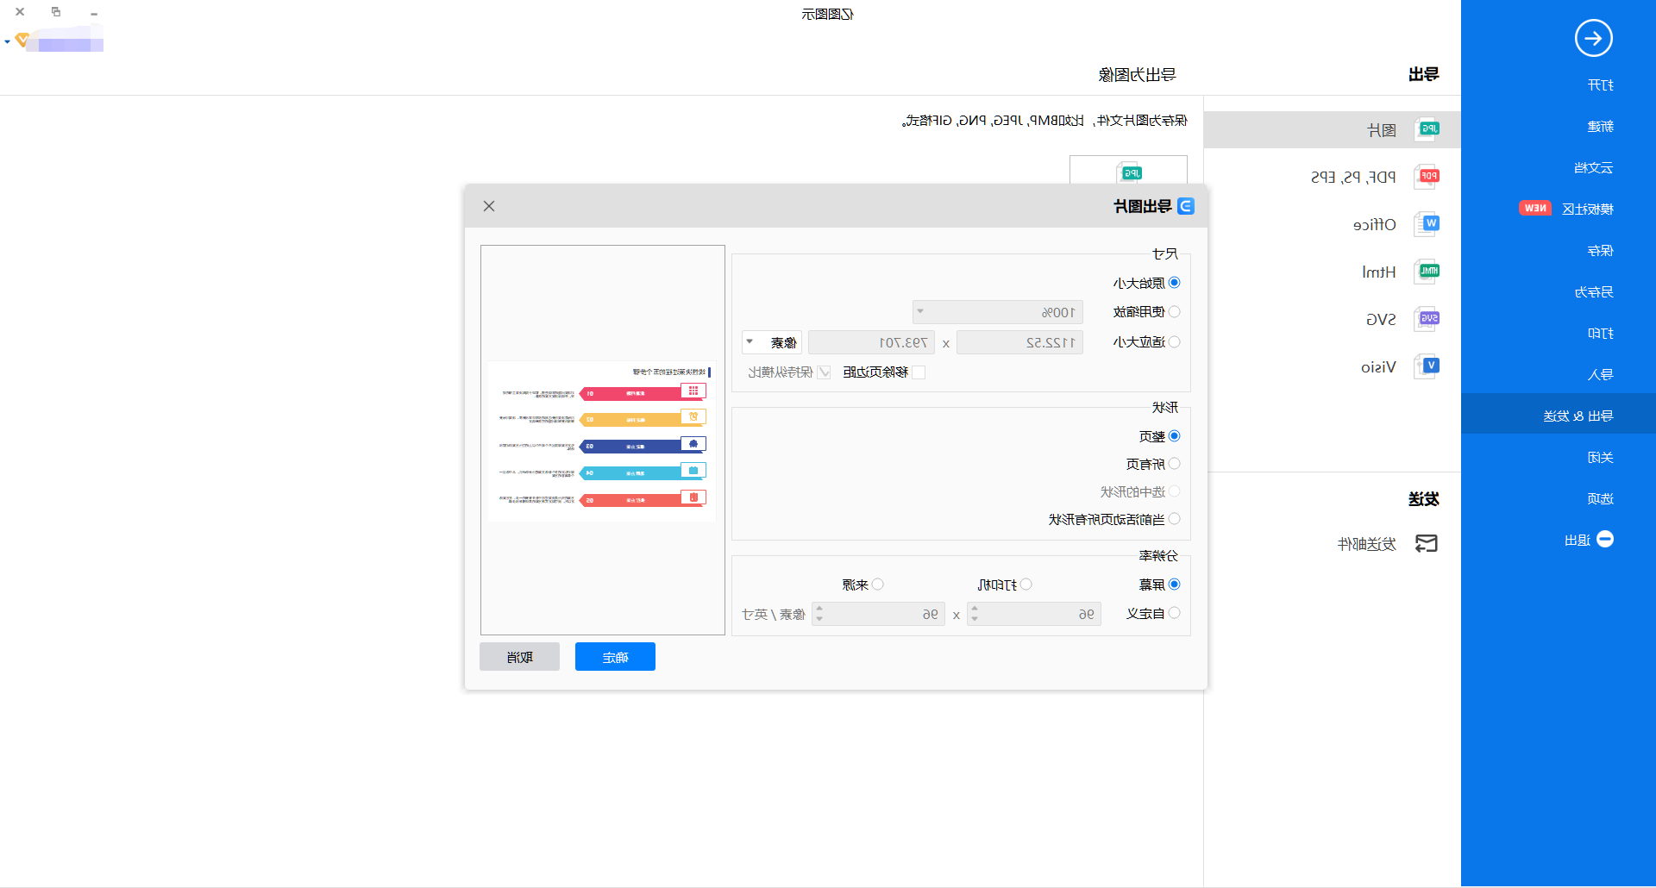This screenshot has width=1656, height=888.
Task: Click 打印 menu item
Action: 1600,334
